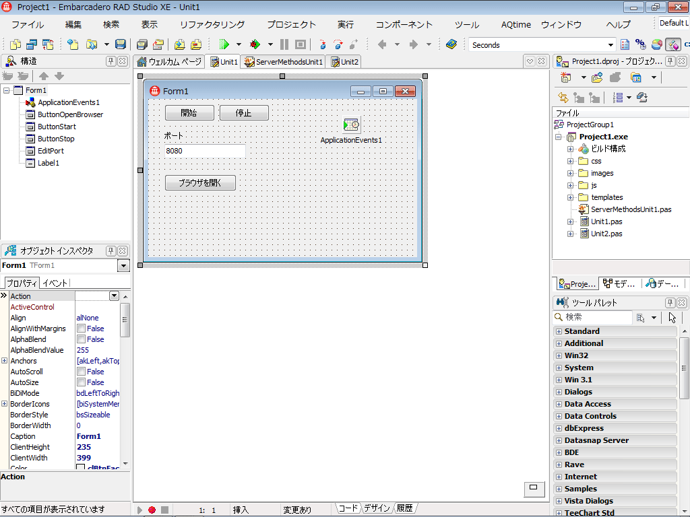
Task: Switch to the 履歴 tab at bottom
Action: [404, 508]
